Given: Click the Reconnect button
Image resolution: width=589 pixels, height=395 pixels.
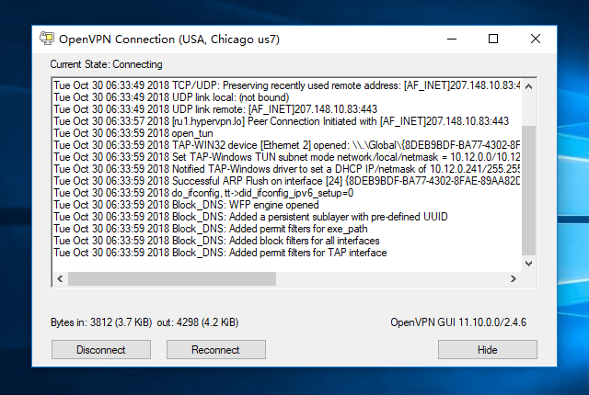Looking at the screenshot, I should coord(216,350).
